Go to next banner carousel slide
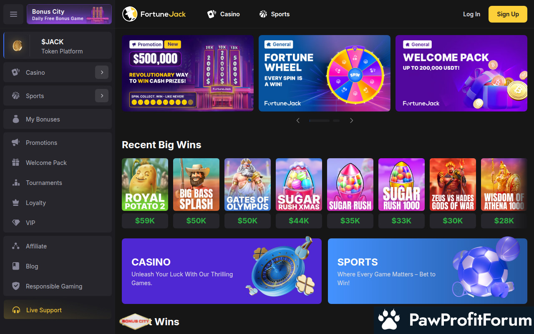This screenshot has height=334, width=534. pos(351,121)
